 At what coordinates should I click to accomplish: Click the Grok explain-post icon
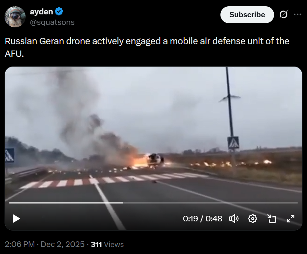(283, 14)
